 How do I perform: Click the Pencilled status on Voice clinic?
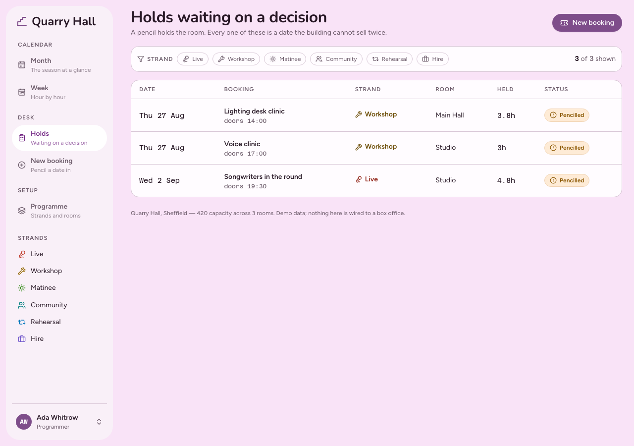click(567, 148)
